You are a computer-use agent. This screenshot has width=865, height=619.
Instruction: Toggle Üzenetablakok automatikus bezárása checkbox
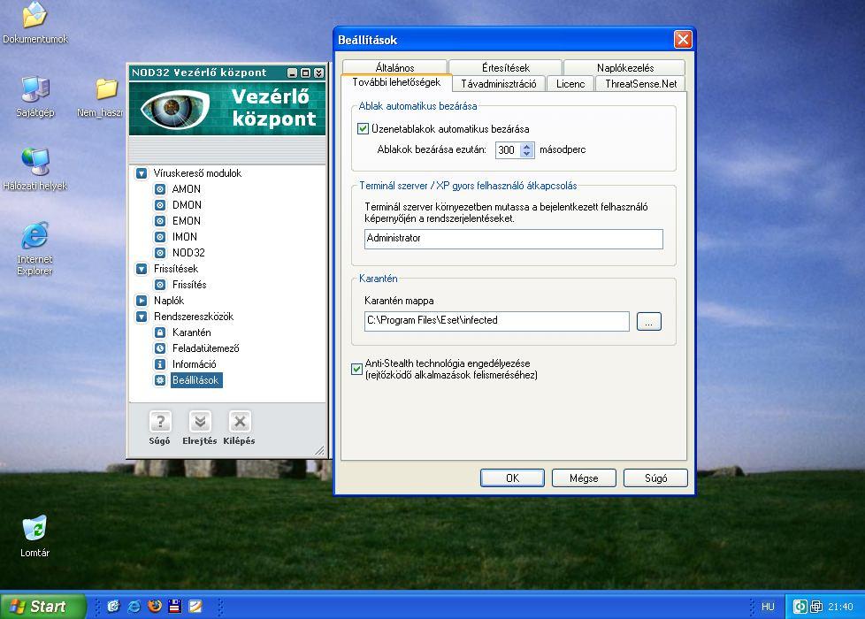pyautogui.click(x=363, y=129)
